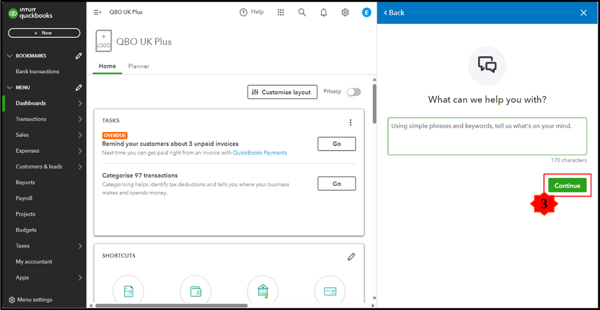This screenshot has width=600, height=310.
Task: Expand Apps submenu chevron
Action: coord(80,278)
